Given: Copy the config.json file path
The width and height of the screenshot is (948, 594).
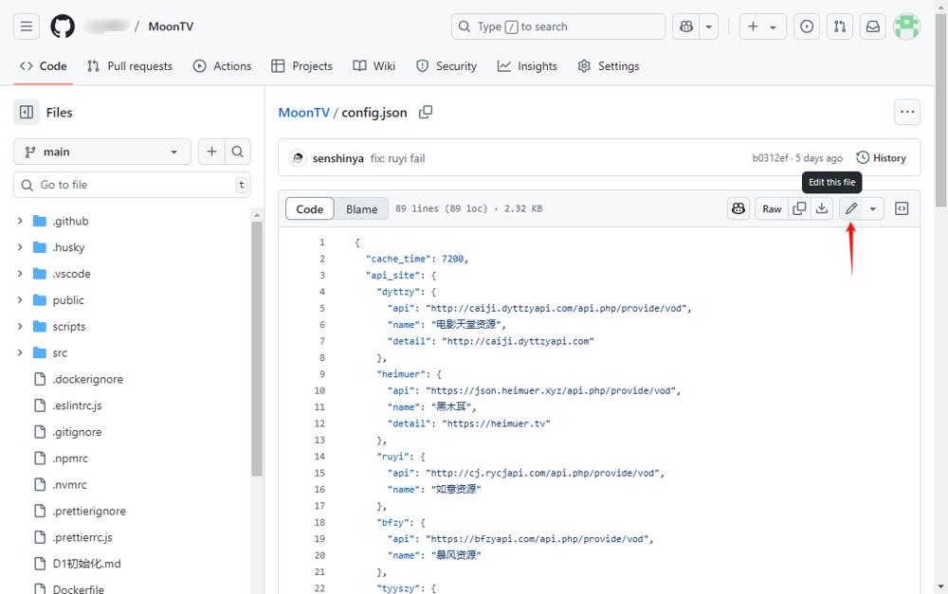Looking at the screenshot, I should tap(426, 112).
